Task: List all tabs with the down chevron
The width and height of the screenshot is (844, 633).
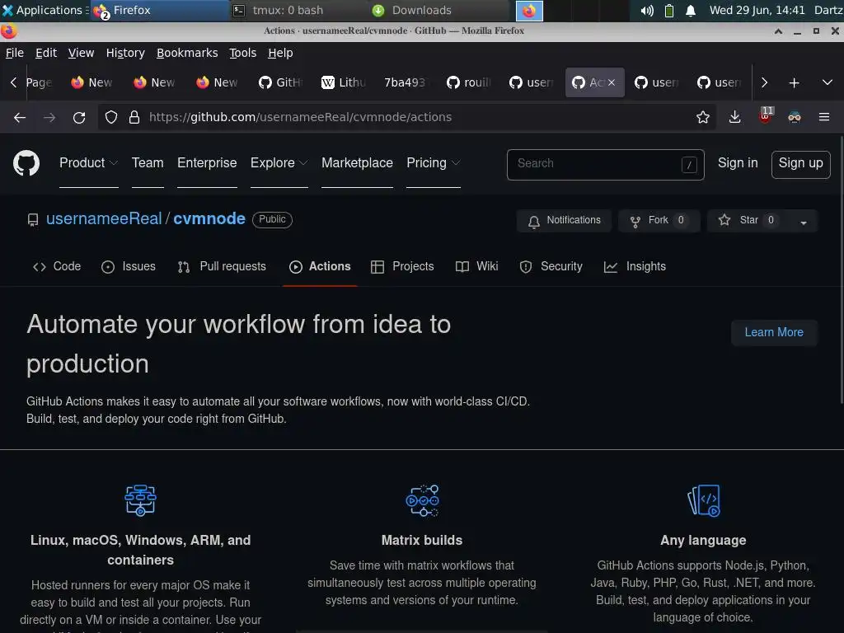Action: coord(828,82)
